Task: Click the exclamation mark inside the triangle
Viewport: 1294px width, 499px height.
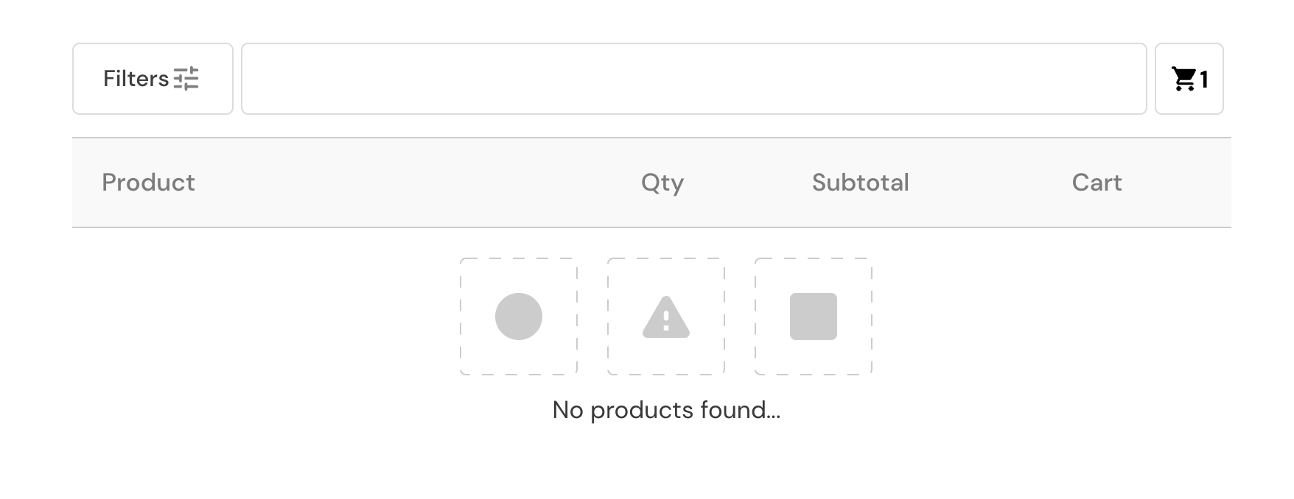Action: click(x=666, y=320)
